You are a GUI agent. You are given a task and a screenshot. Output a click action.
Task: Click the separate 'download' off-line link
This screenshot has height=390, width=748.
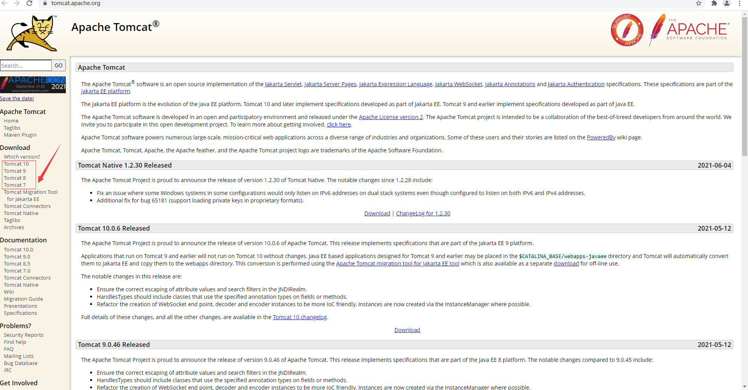point(566,264)
